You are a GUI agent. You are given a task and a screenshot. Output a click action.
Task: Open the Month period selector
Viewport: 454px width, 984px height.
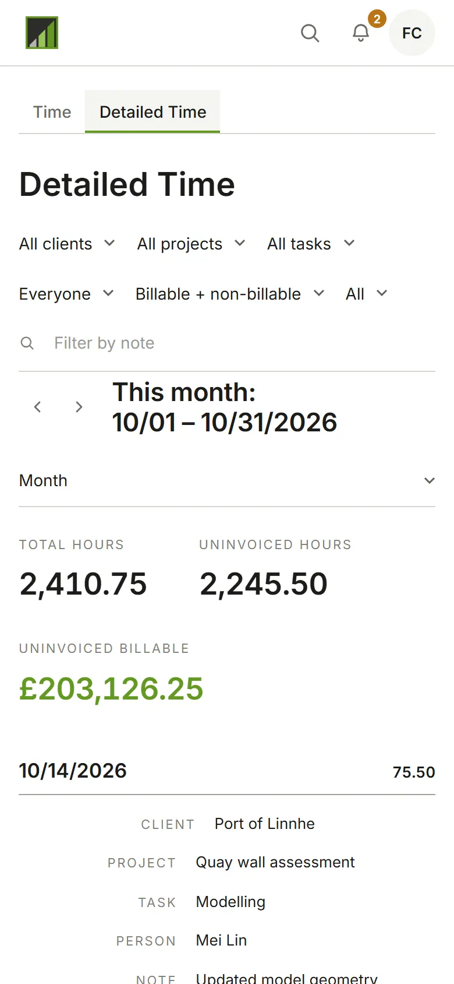(227, 480)
